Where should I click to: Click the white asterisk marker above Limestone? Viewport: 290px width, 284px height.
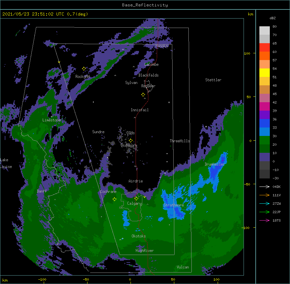[51, 117]
